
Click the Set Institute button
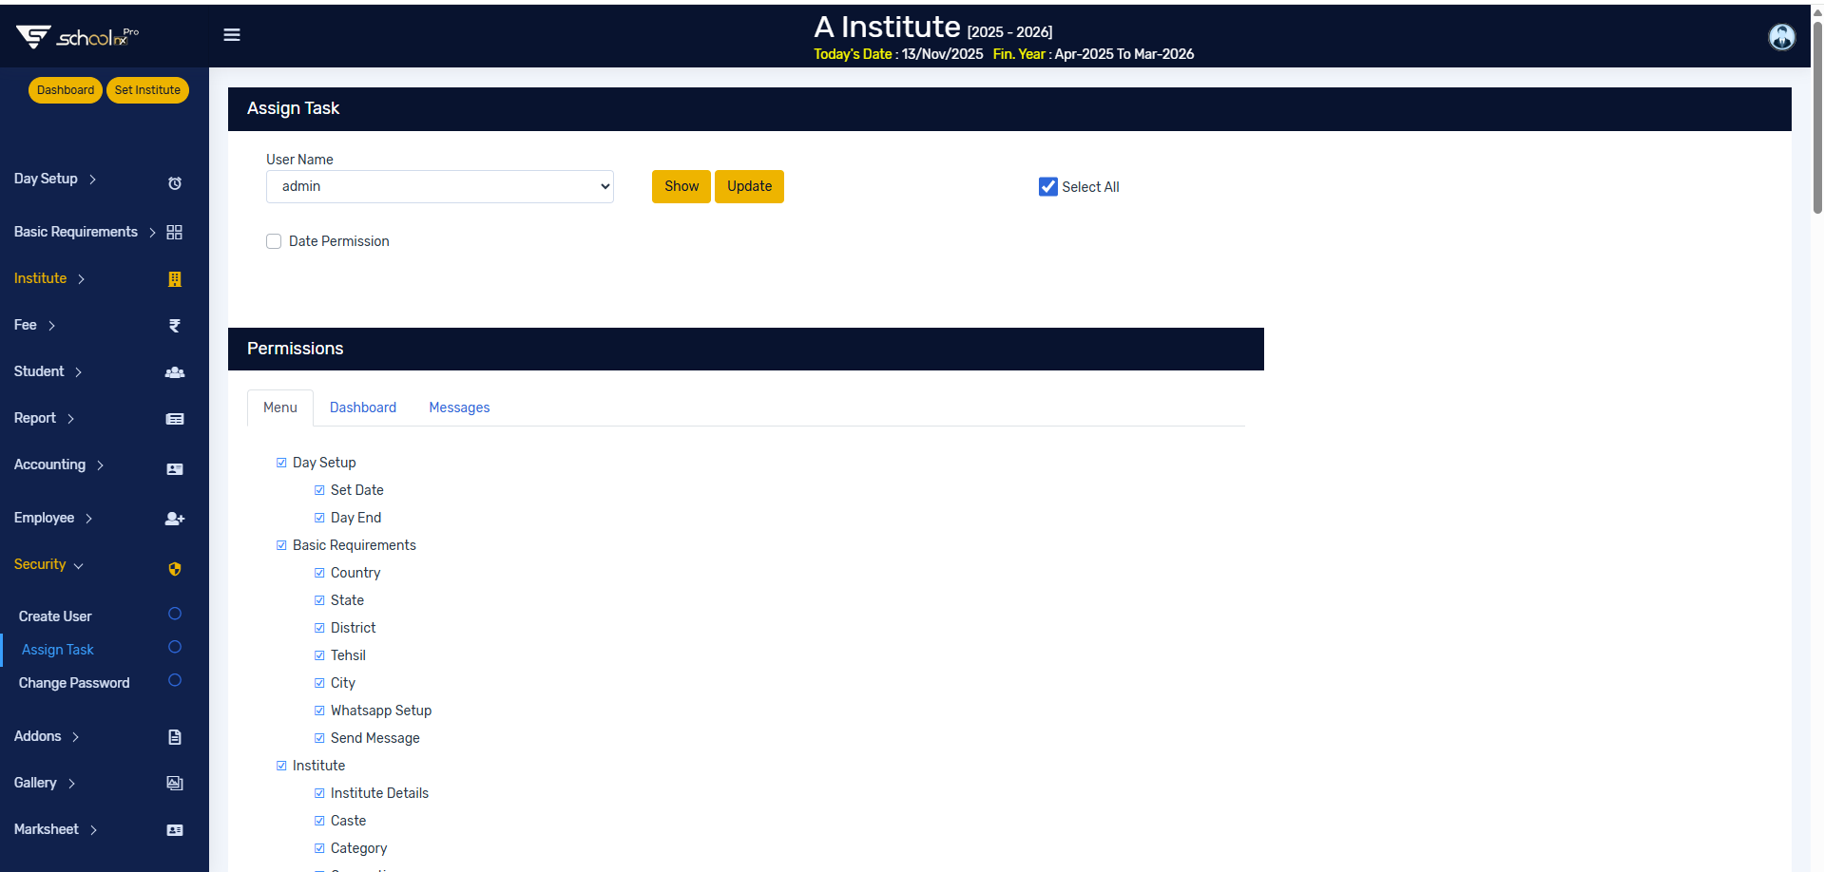point(147,90)
